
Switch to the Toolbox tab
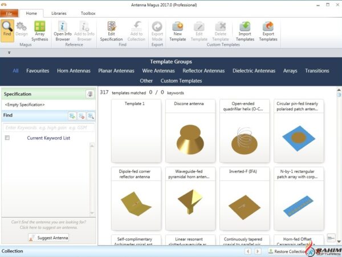pyautogui.click(x=88, y=13)
